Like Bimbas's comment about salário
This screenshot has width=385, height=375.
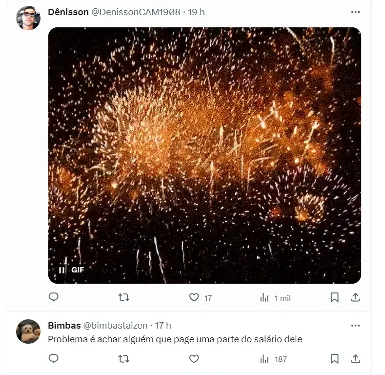tap(194, 359)
